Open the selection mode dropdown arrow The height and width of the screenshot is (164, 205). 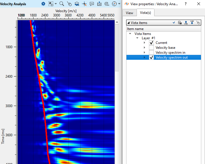(x=56, y=4)
